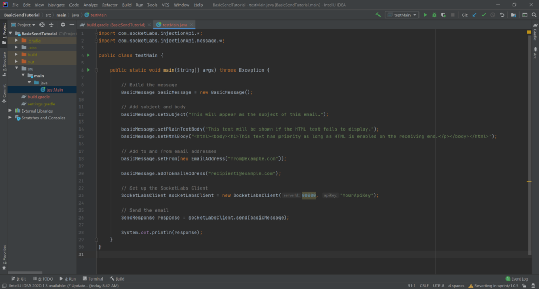Click the Git Update Project blue arrow
Image resolution: width=539 pixels, height=289 pixels.
coord(475,15)
